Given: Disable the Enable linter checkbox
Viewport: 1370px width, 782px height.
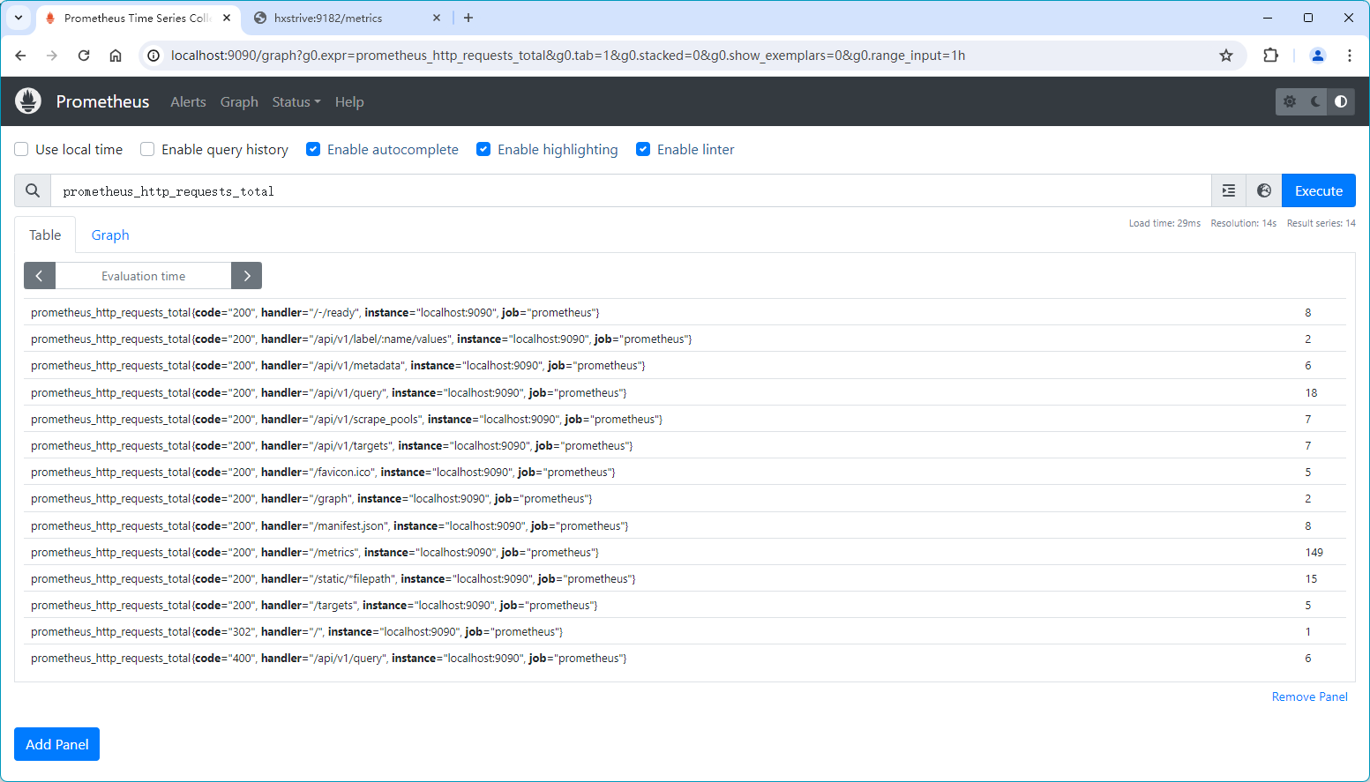Looking at the screenshot, I should (643, 149).
